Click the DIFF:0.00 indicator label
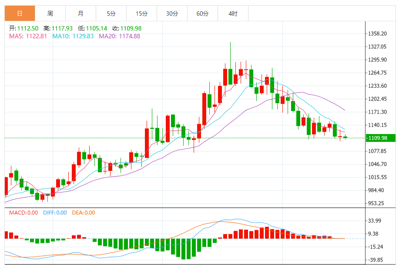Image resolution: width=399 pixels, height=265 pixels. click(55, 212)
